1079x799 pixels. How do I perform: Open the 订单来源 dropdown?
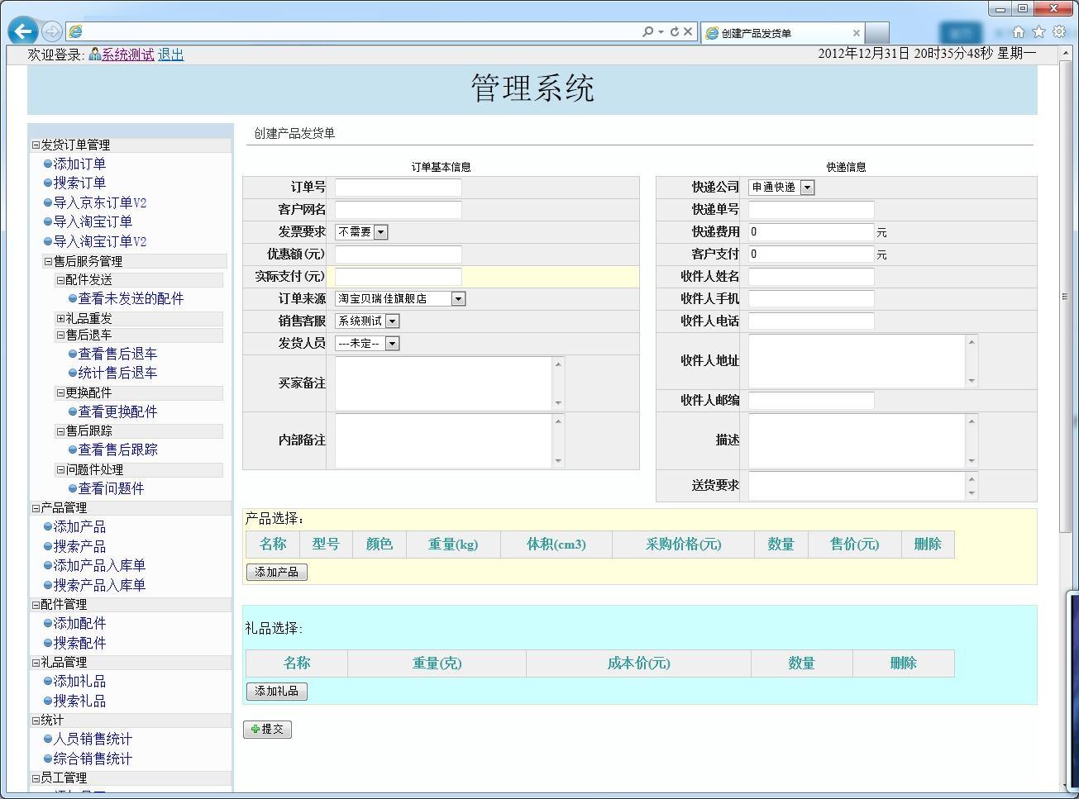(x=458, y=299)
